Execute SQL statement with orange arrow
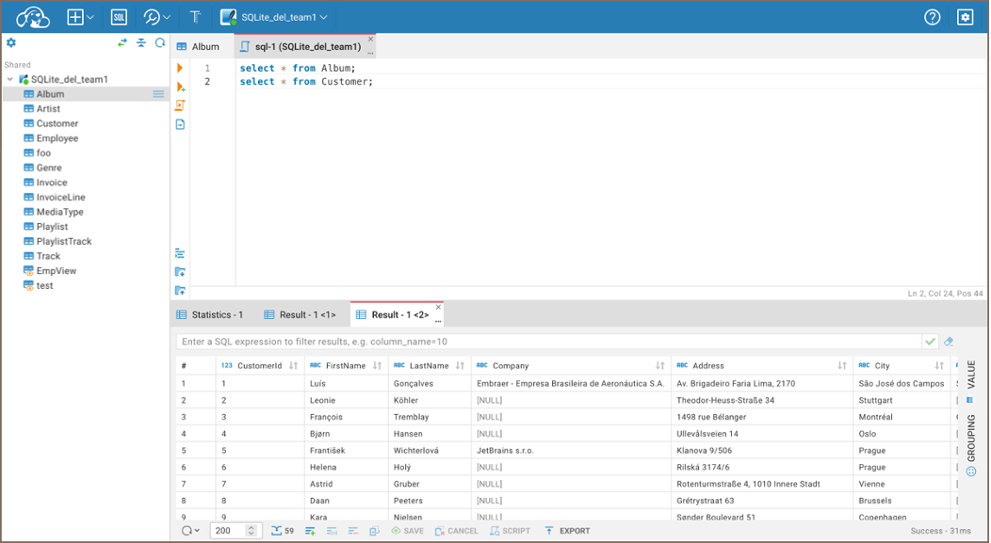Viewport: 991px width, 543px height. click(x=180, y=68)
